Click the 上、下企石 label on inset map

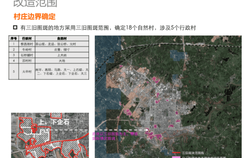pos(54,122)
